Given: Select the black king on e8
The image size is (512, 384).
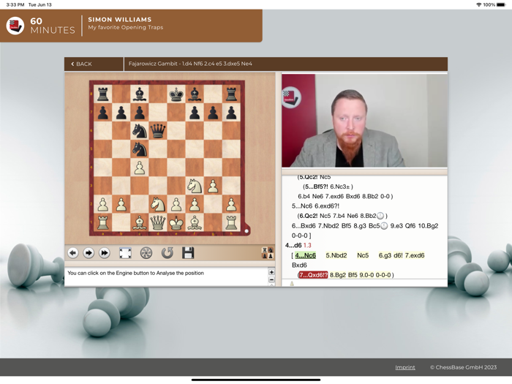Looking at the screenshot, I should [176, 94].
